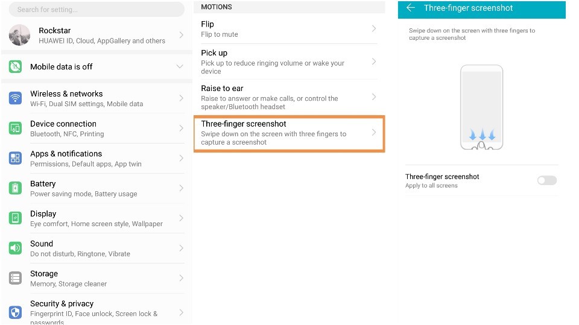579x325 pixels.
Task: Enable the Three-finger screenshot toggle
Action: click(546, 180)
